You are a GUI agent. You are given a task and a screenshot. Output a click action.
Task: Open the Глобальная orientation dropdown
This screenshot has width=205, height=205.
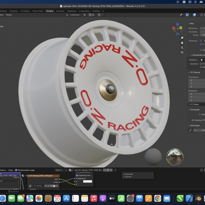74,15
